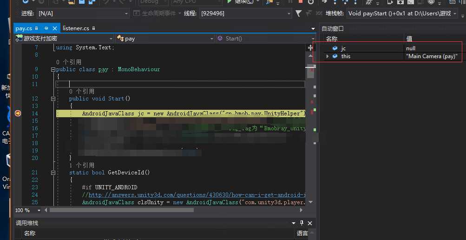Click the jc variable icon in autos
This screenshot has height=240, width=466.
pyautogui.click(x=335, y=48)
